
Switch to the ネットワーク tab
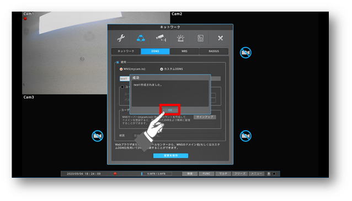point(126,51)
